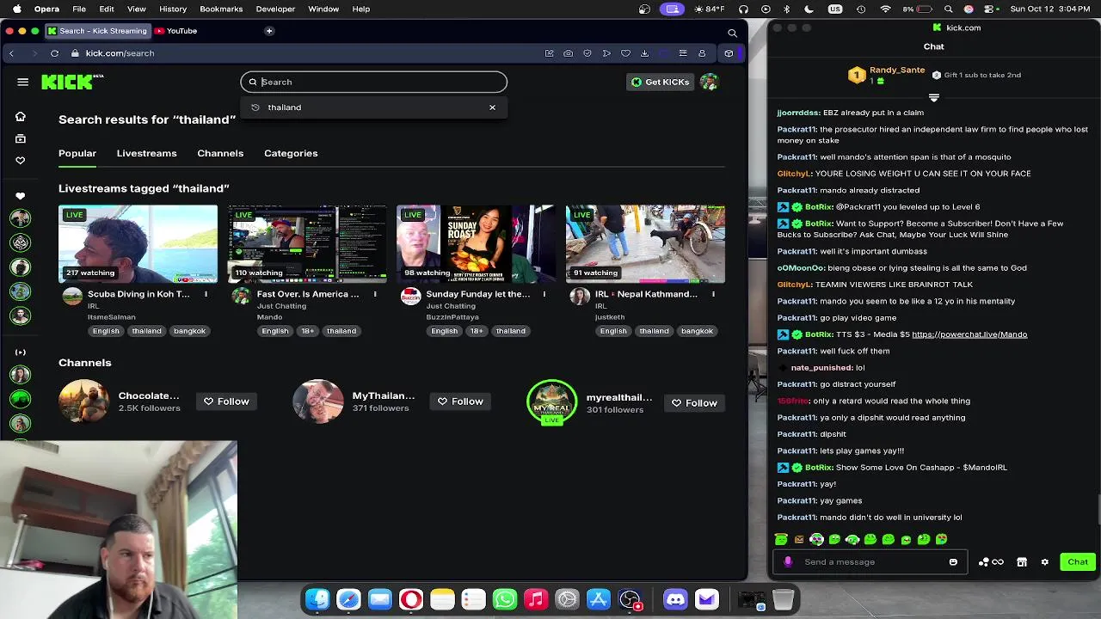
Task: Open Opera's pinboard edit icon in address bar
Action: point(549,53)
